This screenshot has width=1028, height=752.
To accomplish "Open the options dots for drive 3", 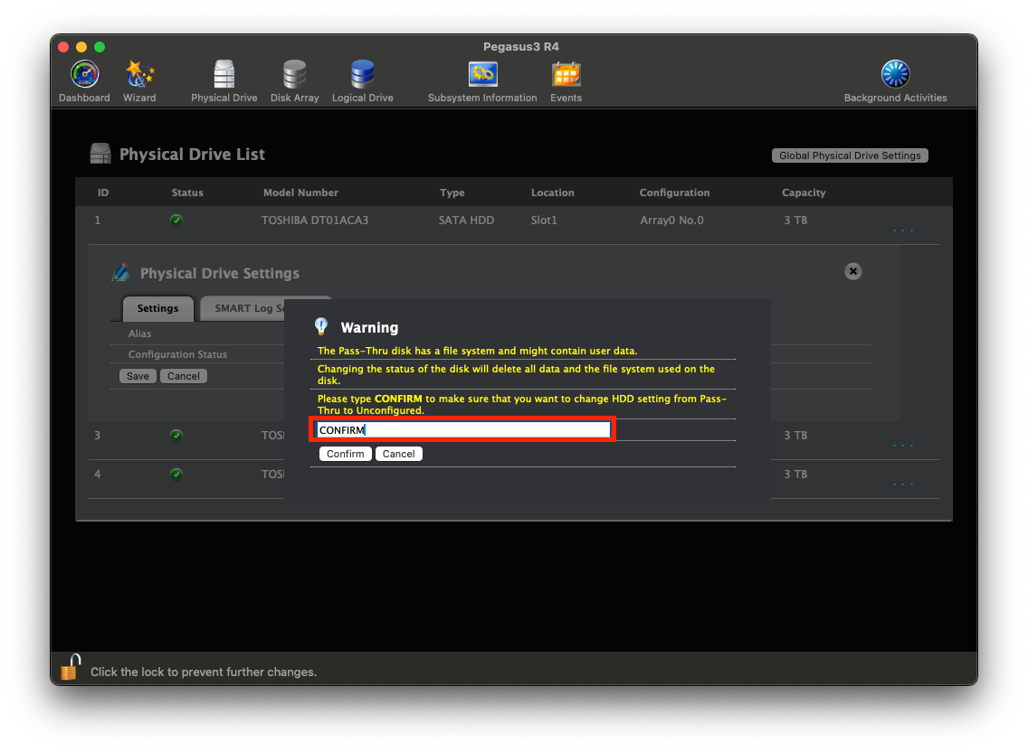I will tap(902, 446).
